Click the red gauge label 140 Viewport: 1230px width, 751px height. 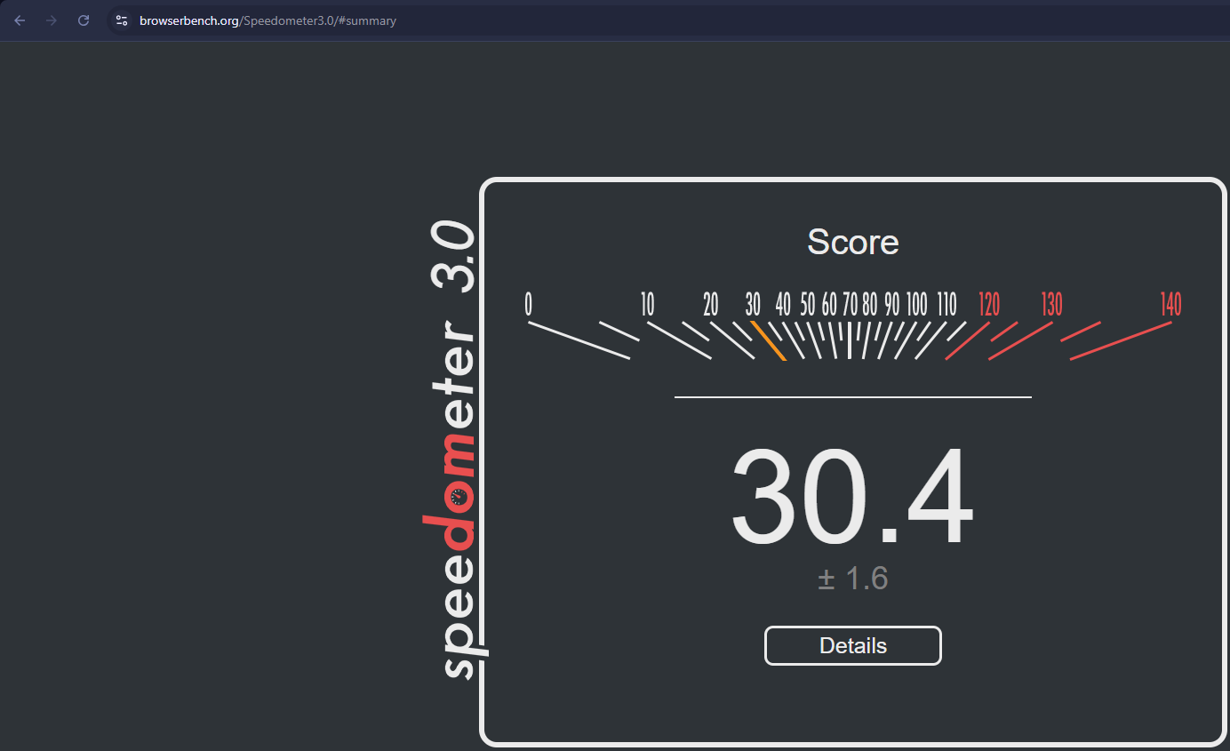pyautogui.click(x=1171, y=305)
